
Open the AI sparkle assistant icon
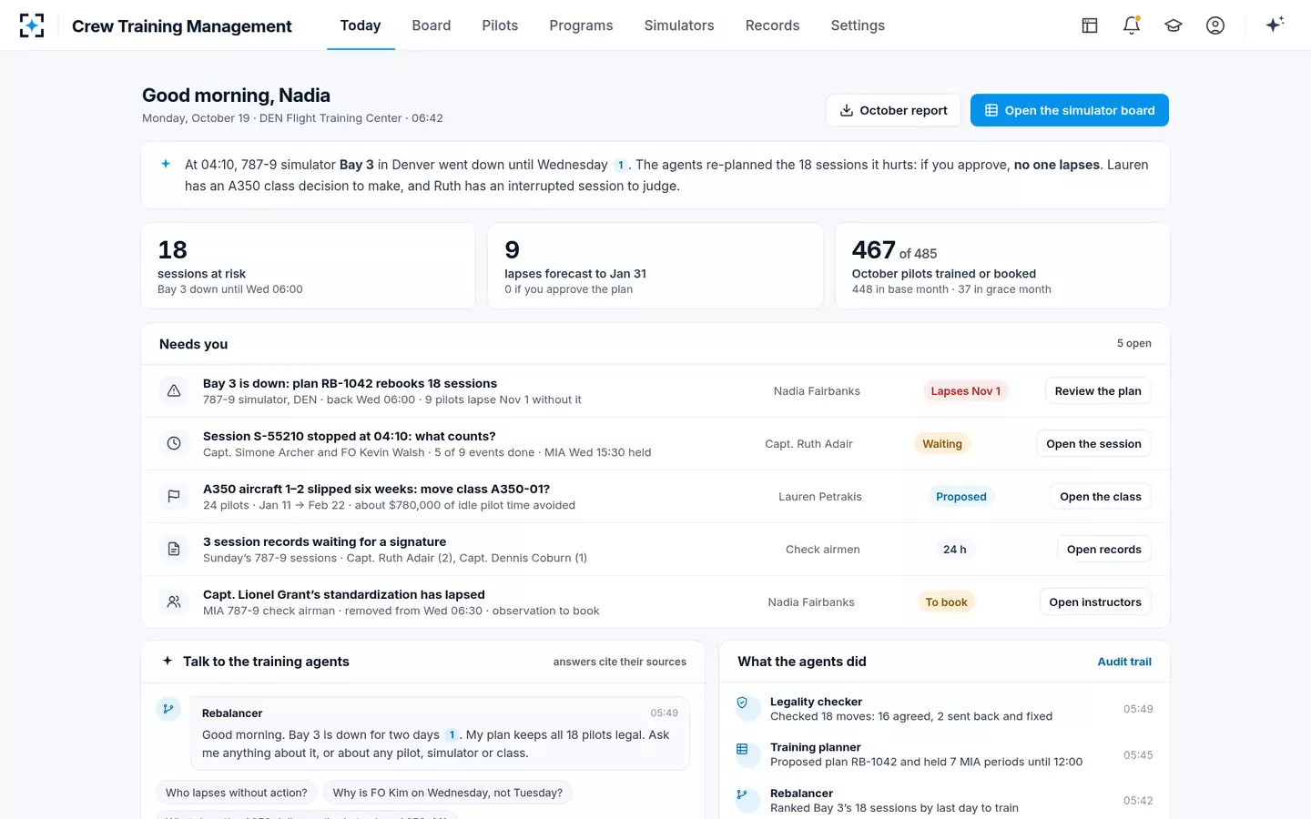[x=1275, y=25]
